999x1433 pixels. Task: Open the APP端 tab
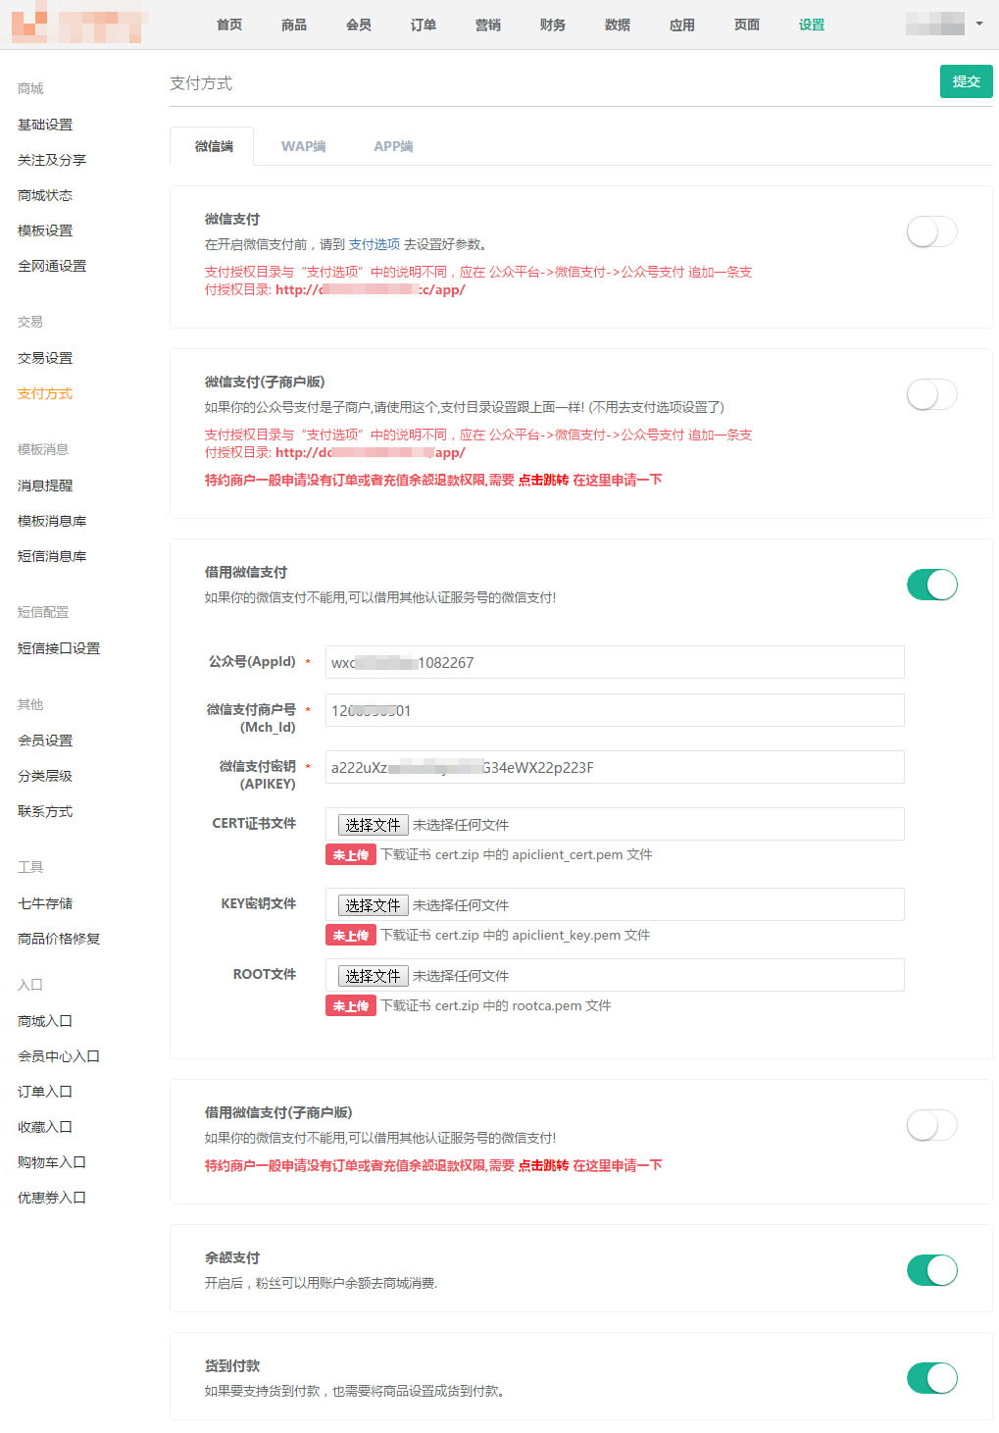pyautogui.click(x=392, y=146)
